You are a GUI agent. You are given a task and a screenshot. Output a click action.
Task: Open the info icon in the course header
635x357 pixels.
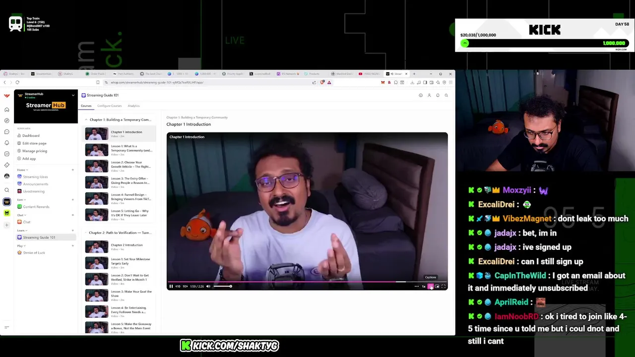point(421,95)
